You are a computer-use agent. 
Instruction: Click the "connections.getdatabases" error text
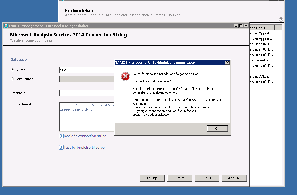tap(152, 81)
